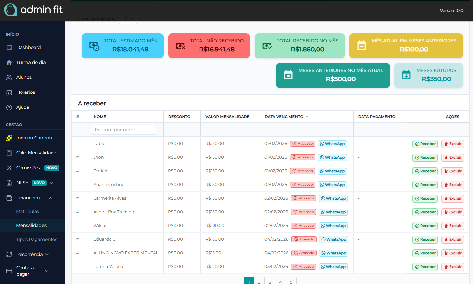
Task: Expand the Recorrência submenu
Action: point(47,254)
